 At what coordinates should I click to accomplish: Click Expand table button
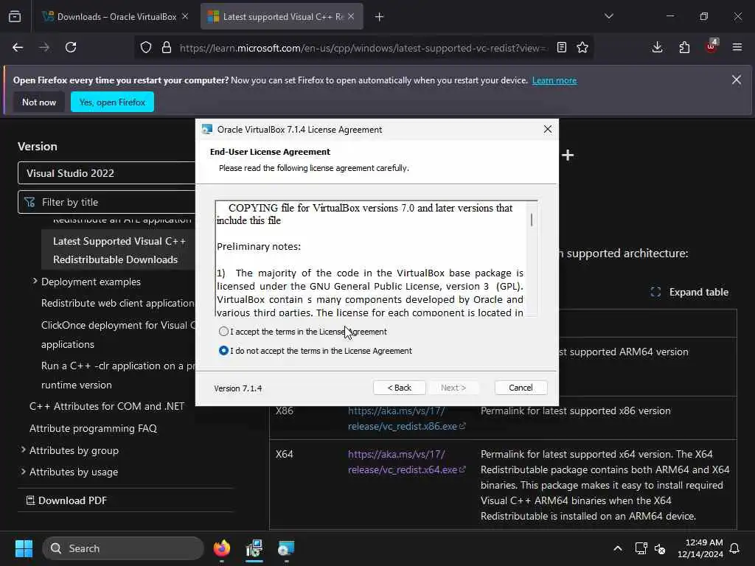click(689, 292)
